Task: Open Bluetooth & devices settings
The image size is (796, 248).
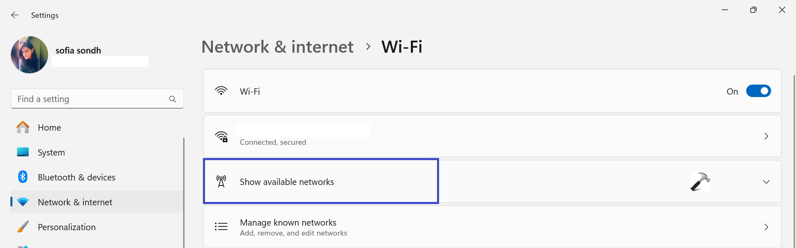Action: click(x=76, y=177)
